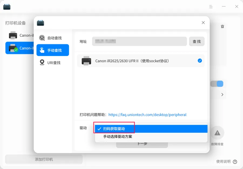The image size is (243, 169).
Task: Close the add printer dialog
Action: 203,23
